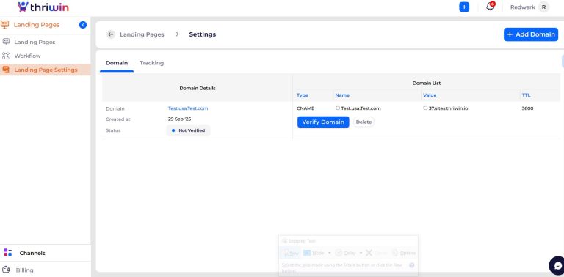Open Workflow in the sidebar

pyautogui.click(x=27, y=56)
